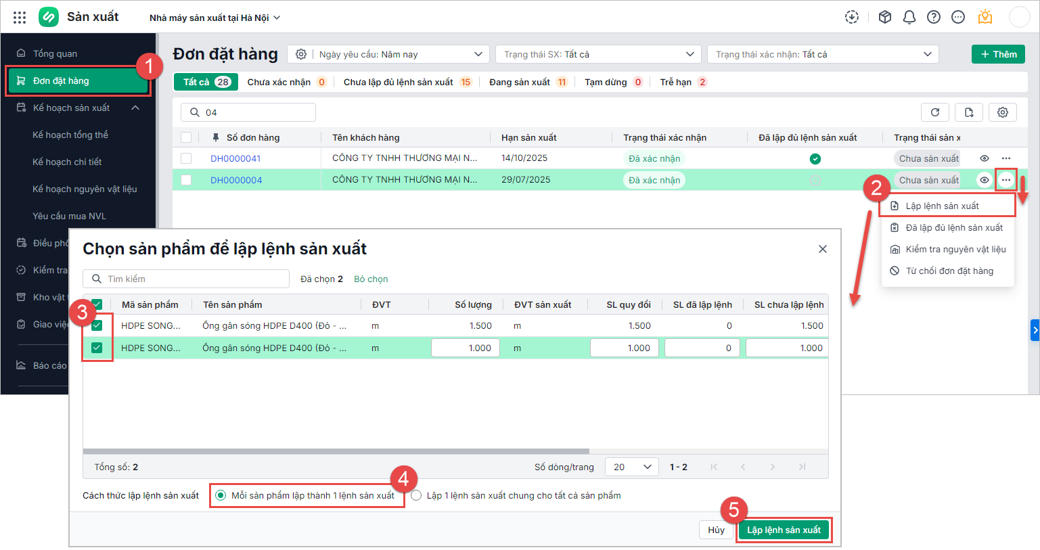1040x550 pixels.
Task: Open the 'Trạng thái xác nhận' filter dropdown
Action: click(x=822, y=54)
